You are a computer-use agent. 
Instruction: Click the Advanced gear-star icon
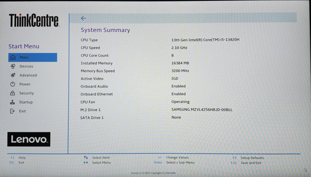coord(13,75)
